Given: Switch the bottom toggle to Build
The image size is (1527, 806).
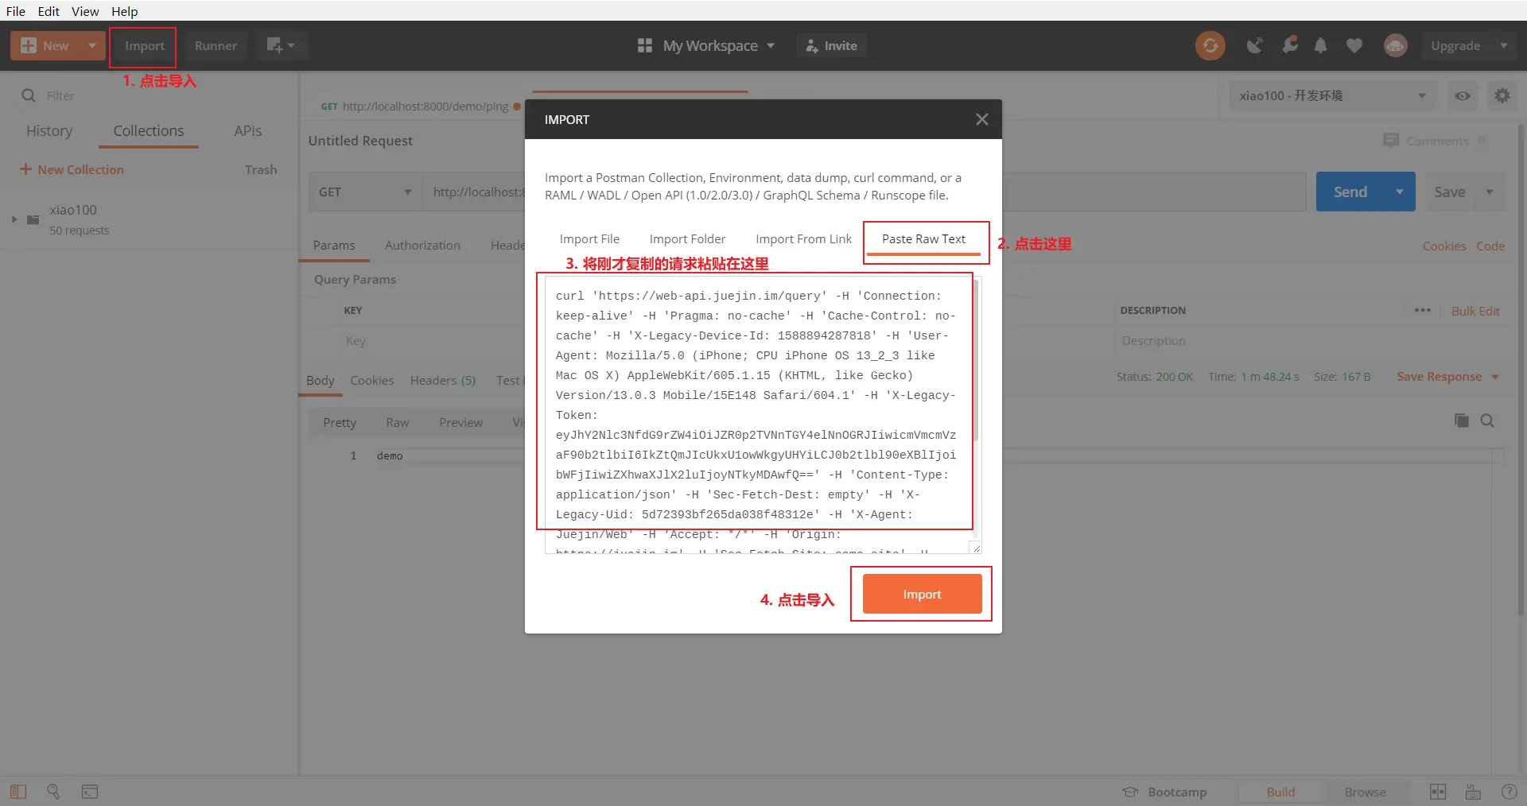Looking at the screenshot, I should coord(1280,792).
